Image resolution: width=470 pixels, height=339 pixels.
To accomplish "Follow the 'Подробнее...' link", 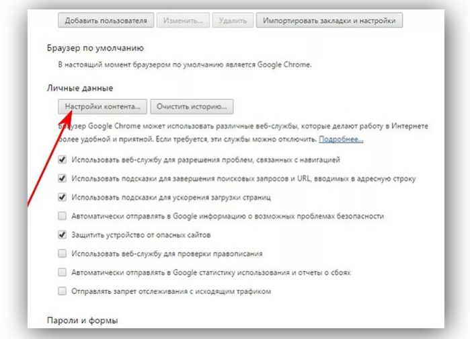I will pyautogui.click(x=341, y=139).
